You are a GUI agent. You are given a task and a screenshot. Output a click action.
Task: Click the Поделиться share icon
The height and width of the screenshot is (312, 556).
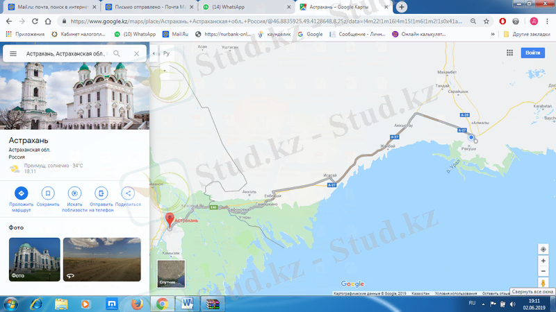coord(128,193)
